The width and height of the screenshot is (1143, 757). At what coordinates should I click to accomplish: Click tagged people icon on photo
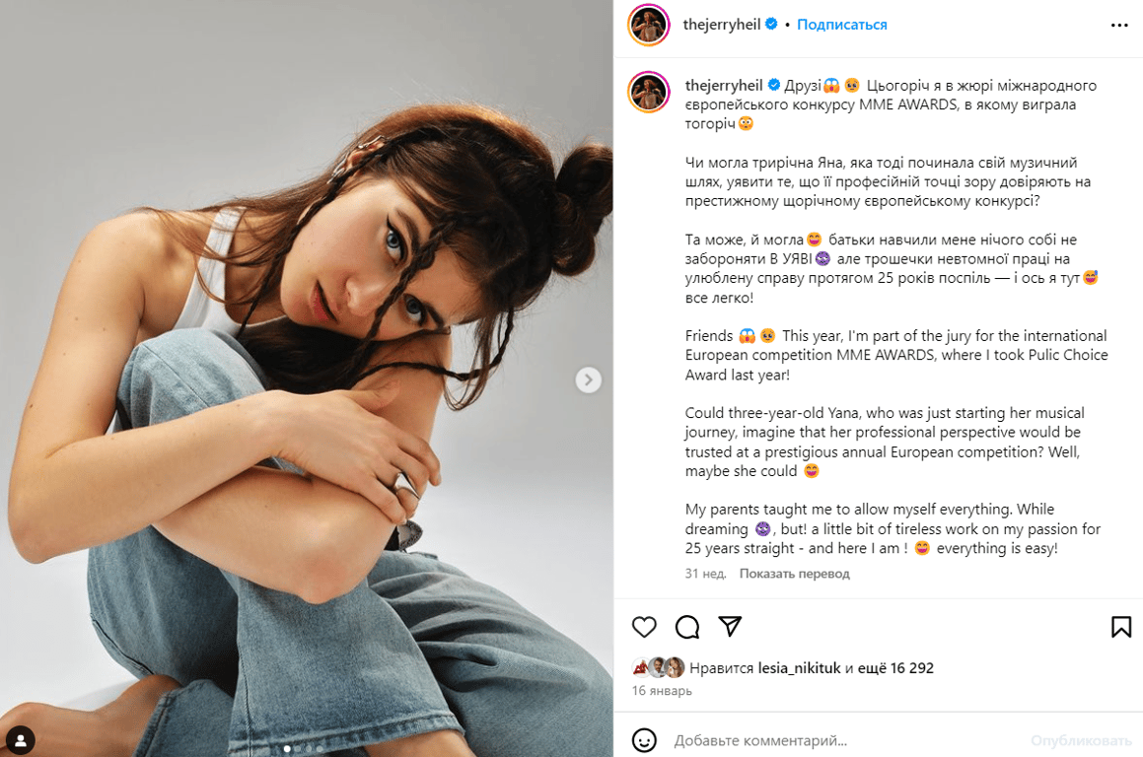[x=21, y=738]
